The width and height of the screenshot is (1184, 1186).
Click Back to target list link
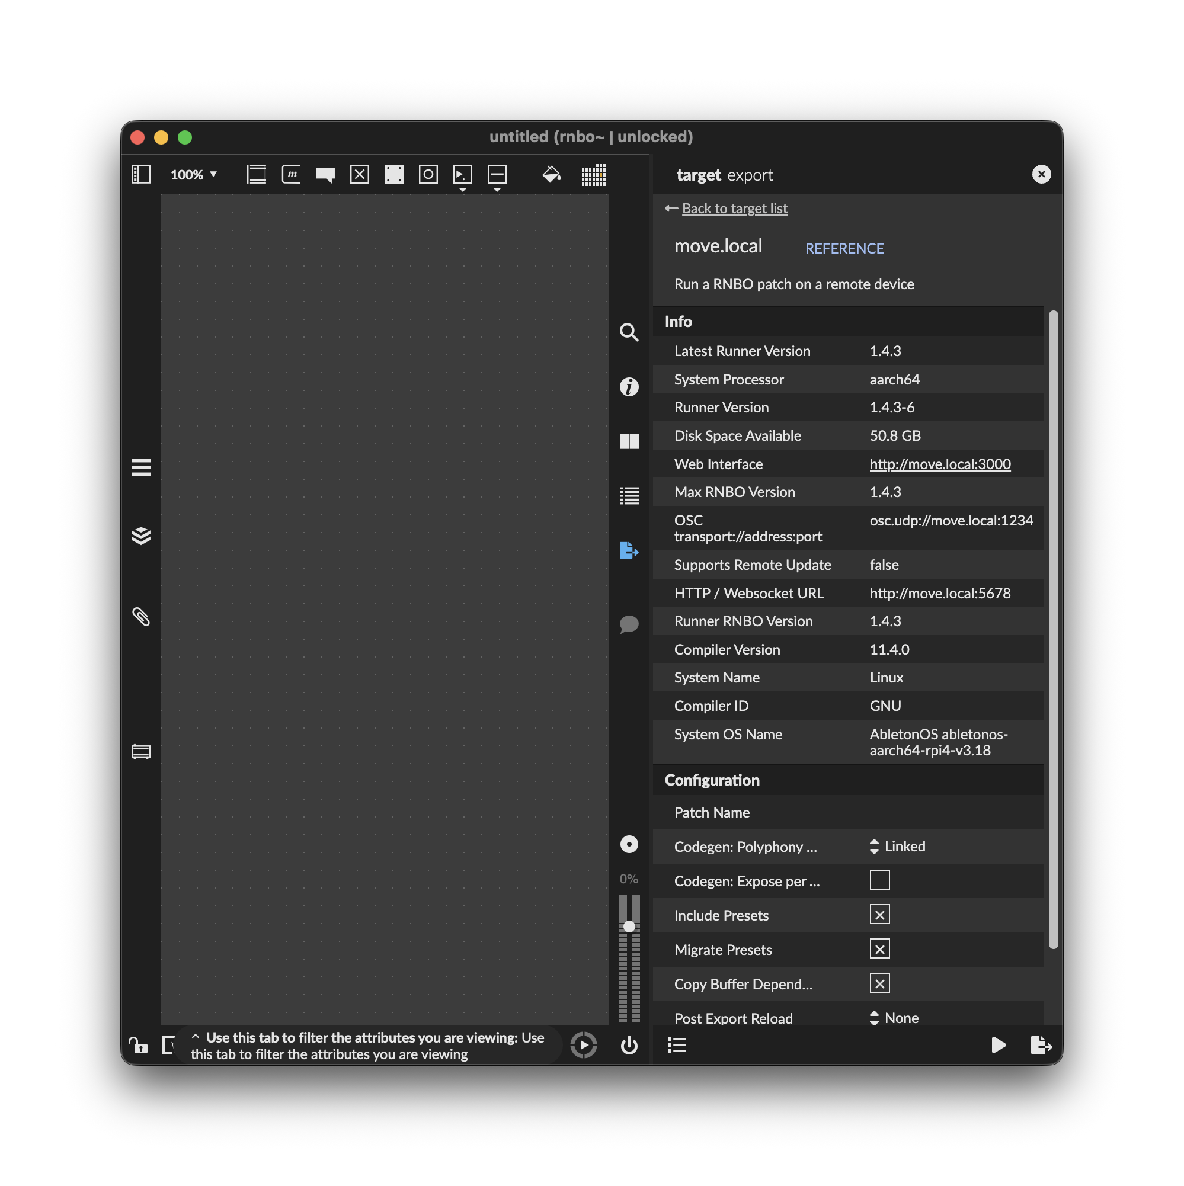pyautogui.click(x=734, y=209)
